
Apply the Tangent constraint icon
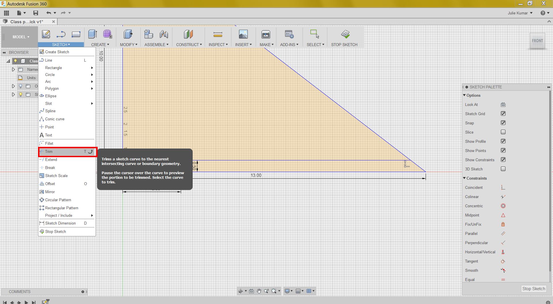(x=503, y=261)
